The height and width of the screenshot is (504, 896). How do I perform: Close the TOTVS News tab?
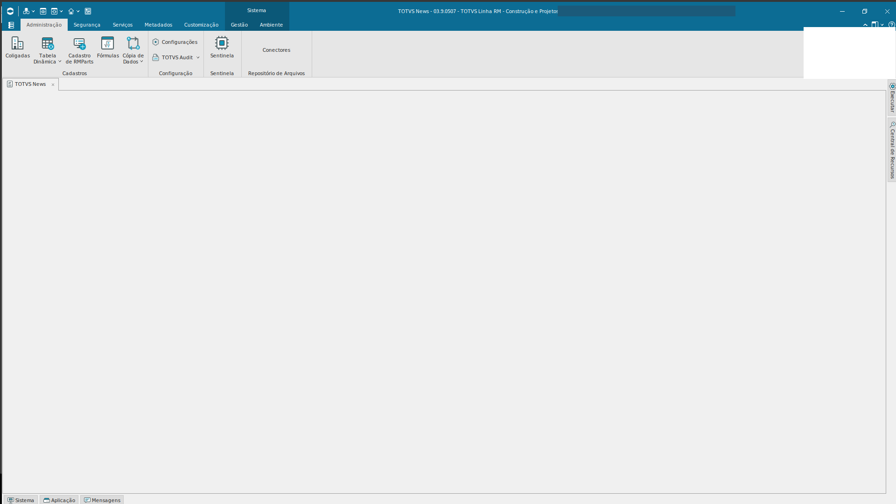click(53, 84)
